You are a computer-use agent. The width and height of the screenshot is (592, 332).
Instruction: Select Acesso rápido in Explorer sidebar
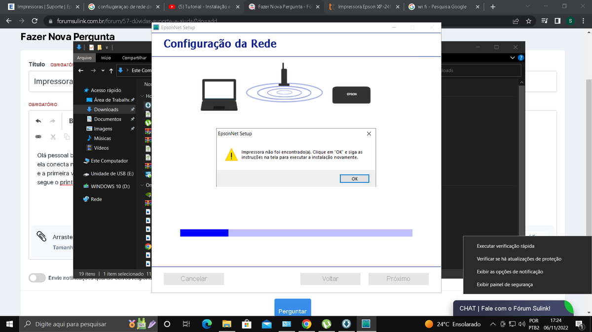point(106,90)
